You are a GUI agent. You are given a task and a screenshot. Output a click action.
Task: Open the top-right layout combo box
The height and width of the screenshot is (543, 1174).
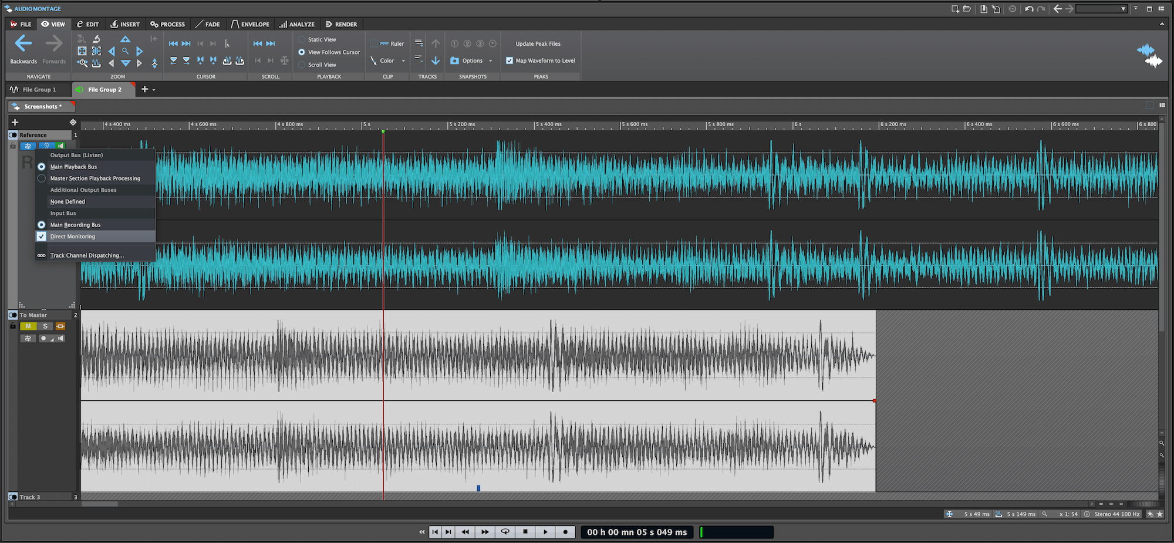coord(1102,9)
